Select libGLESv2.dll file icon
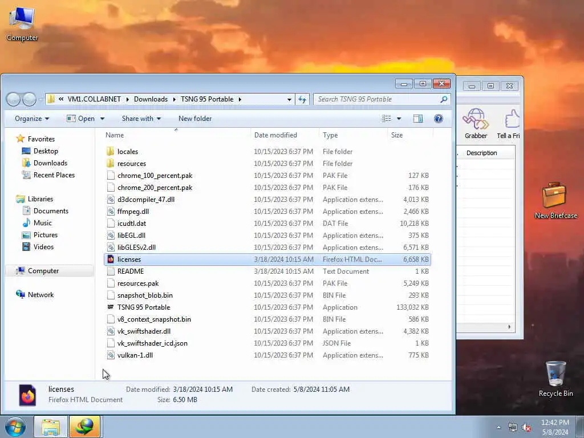The height and width of the screenshot is (438, 584). pyautogui.click(x=110, y=248)
